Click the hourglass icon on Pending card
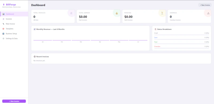Screen dimensions: 214x104 (x=162, y=13)
